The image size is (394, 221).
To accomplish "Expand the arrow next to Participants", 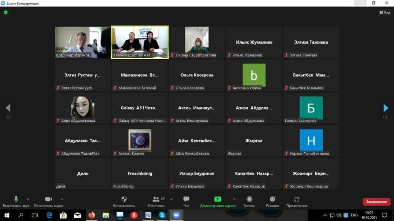I will point(171,199).
